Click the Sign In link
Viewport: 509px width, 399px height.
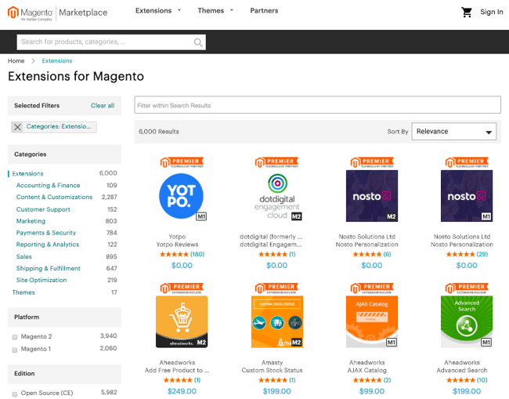coord(491,12)
